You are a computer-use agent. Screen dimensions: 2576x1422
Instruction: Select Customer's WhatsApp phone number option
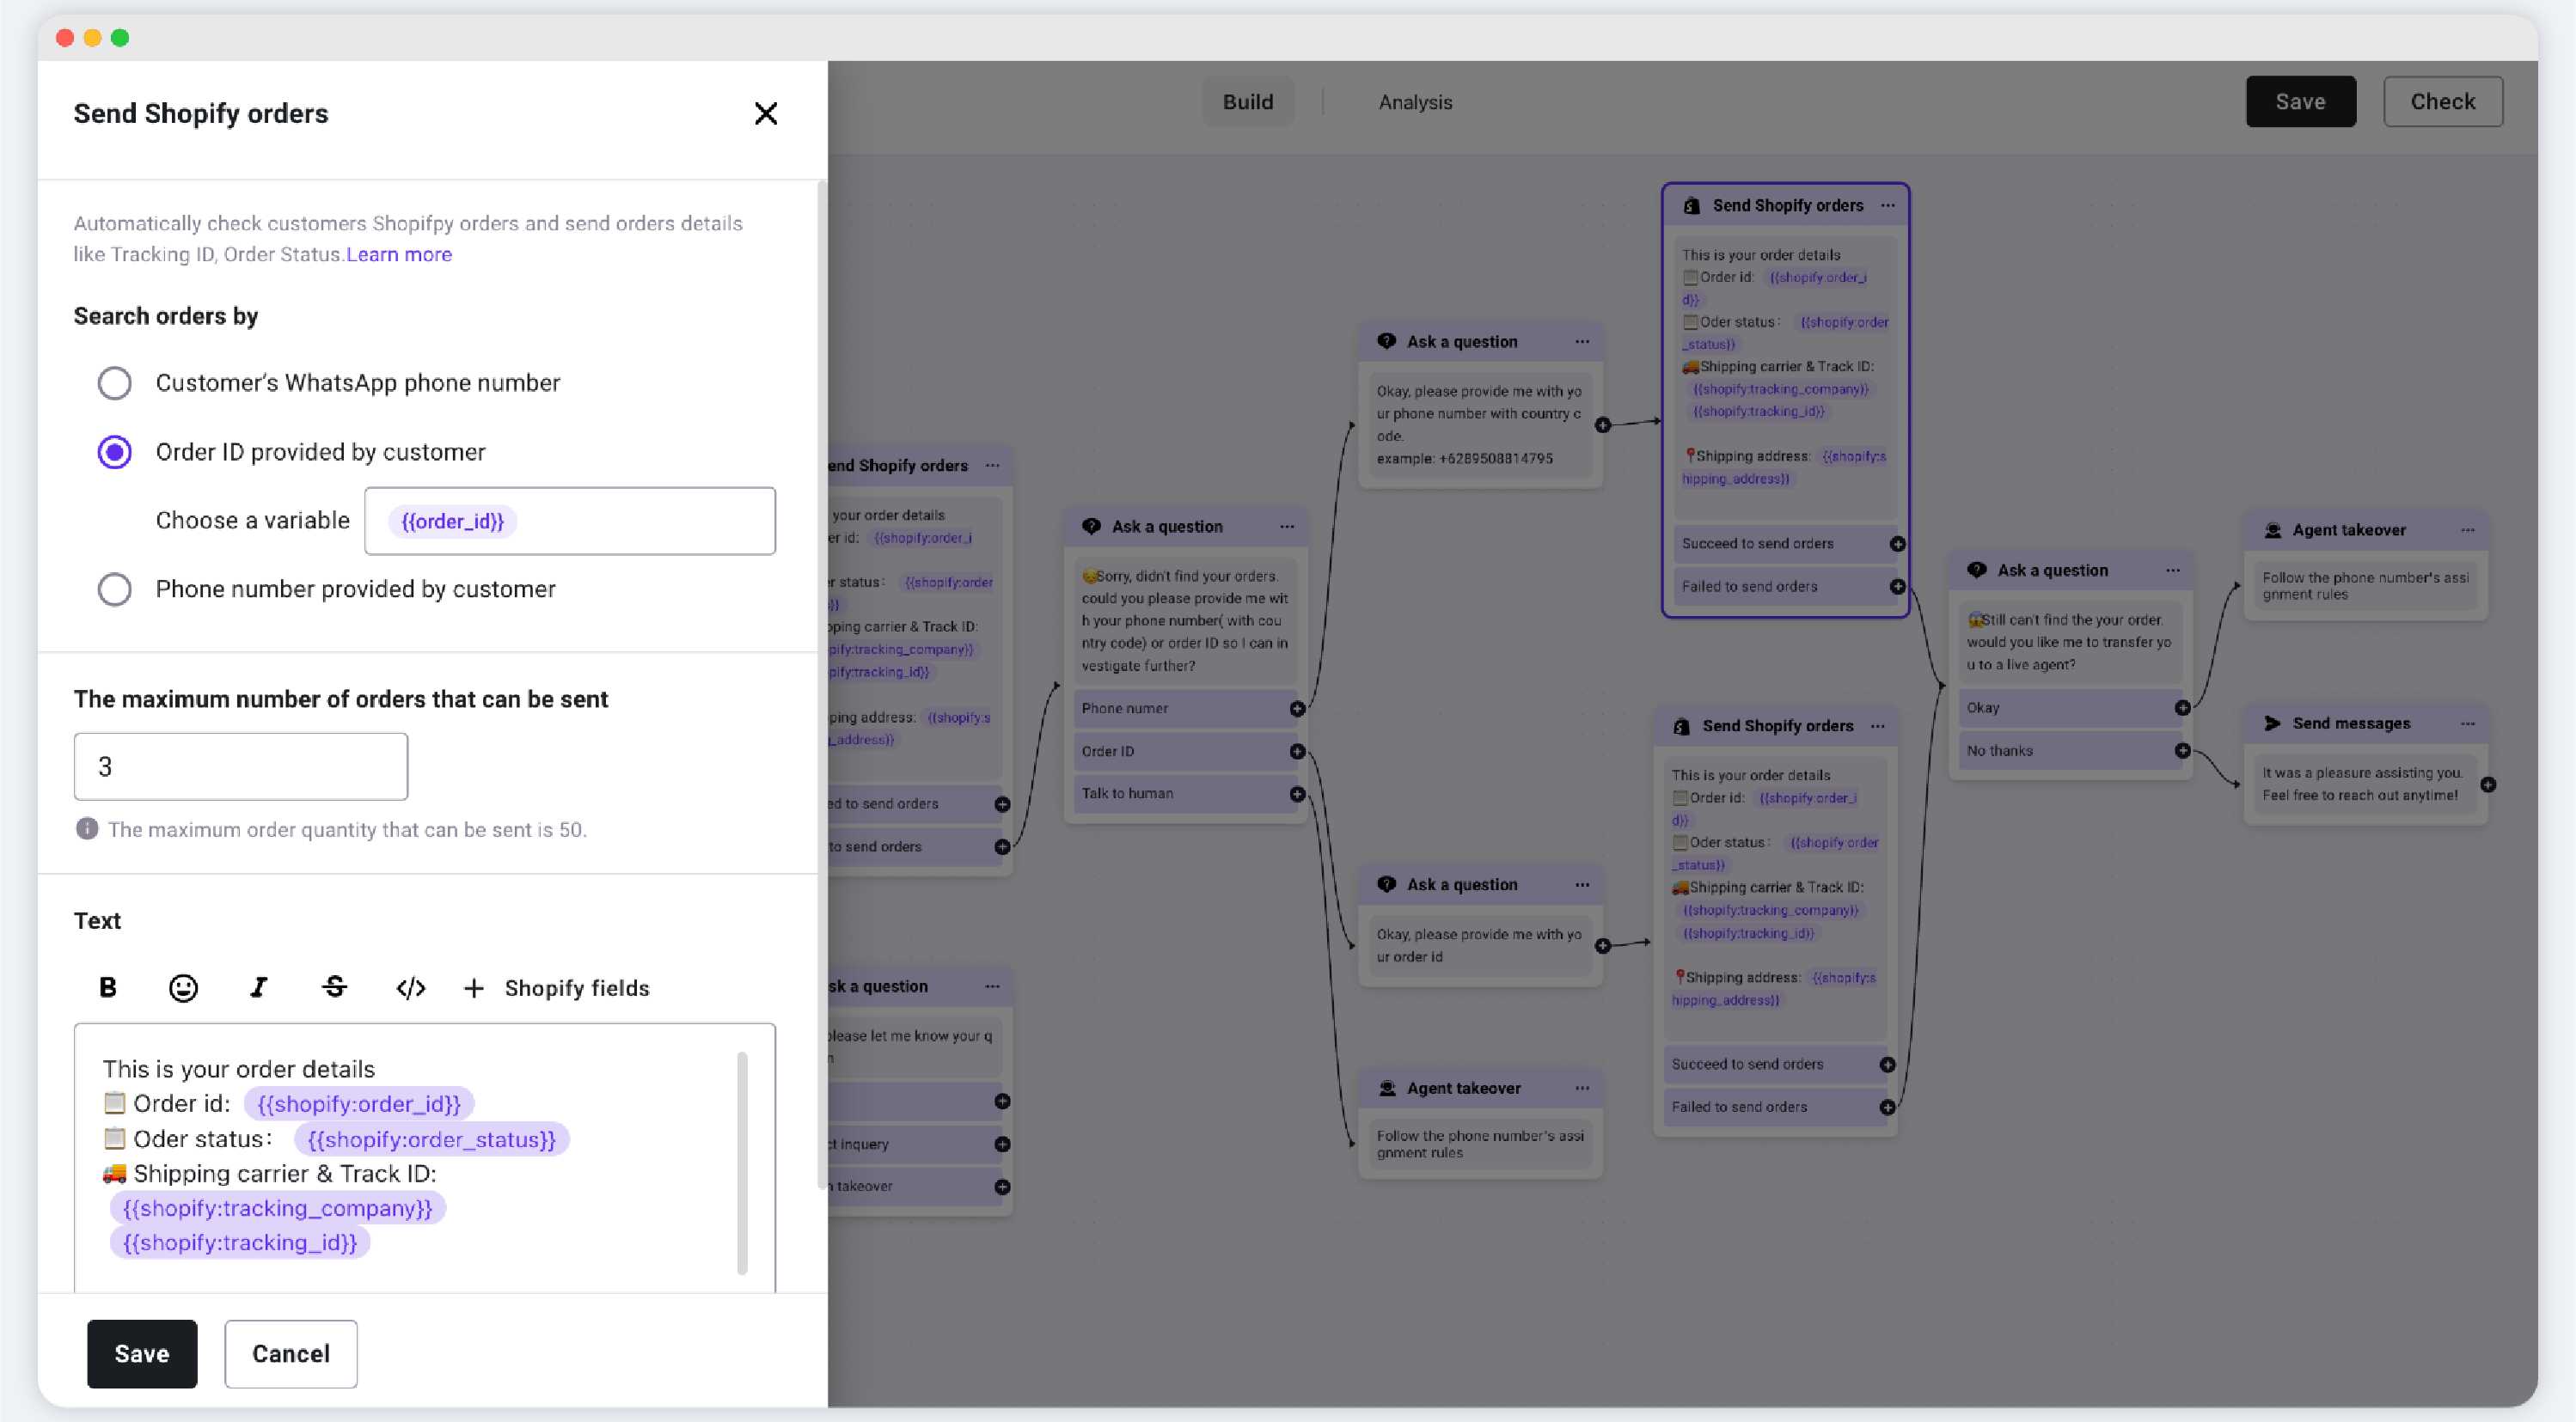(115, 382)
